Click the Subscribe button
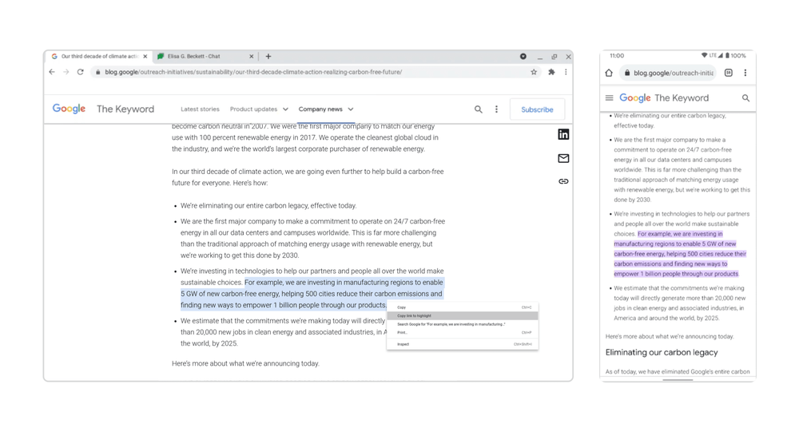This screenshot has width=799, height=432. pos(537,109)
